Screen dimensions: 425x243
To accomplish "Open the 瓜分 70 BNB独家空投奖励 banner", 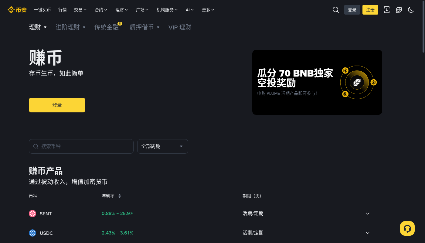I will (x=317, y=82).
